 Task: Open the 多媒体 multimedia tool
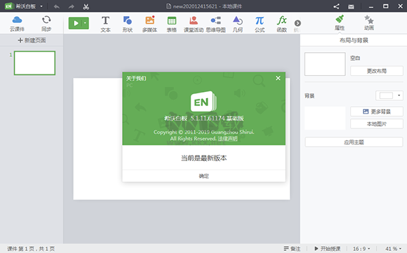(150, 24)
